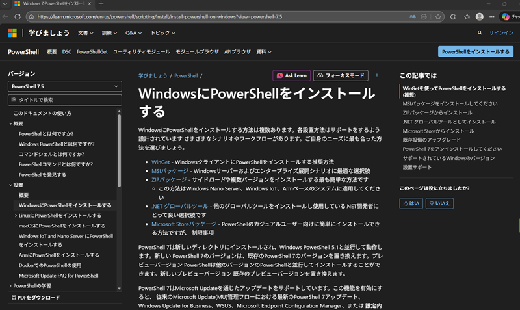Collapse the 設置 section in sidebar

(x=10, y=185)
